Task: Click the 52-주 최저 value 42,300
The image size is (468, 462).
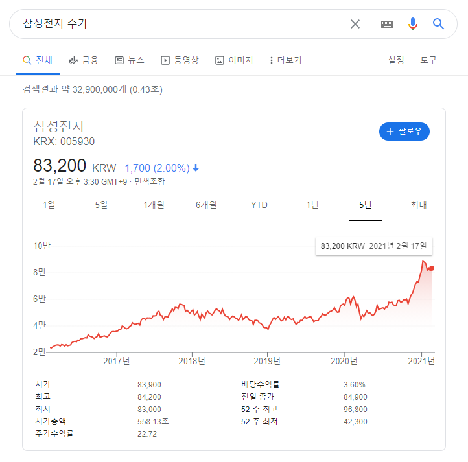Action: [x=355, y=421]
